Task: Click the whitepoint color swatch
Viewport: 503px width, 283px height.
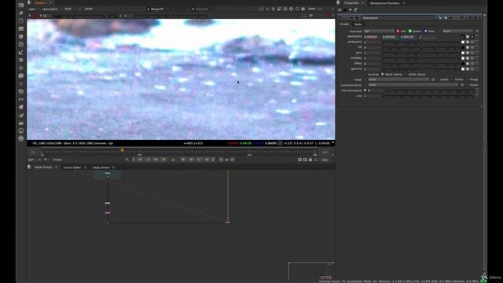Action: (x=463, y=42)
